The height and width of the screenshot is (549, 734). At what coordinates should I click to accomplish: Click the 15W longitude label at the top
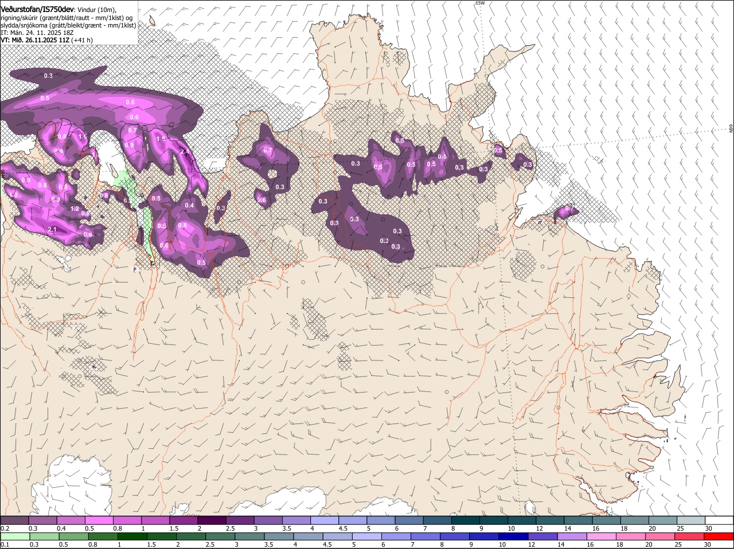click(479, 3)
